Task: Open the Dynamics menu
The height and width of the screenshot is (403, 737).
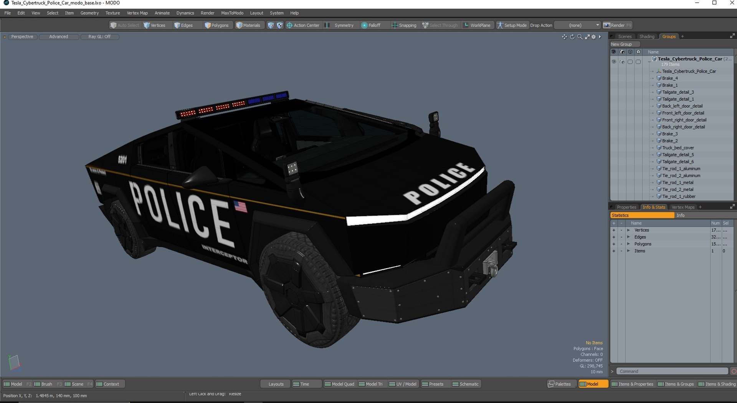Action: point(185,13)
